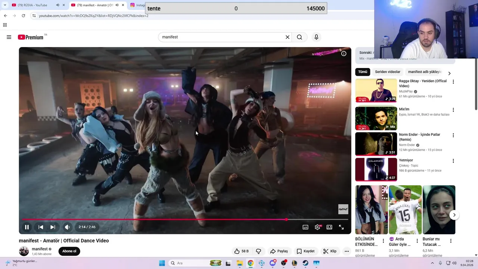Viewport: 478px width, 269px height.
Task: Open options for Ragga Oktay video
Action: (x=453, y=82)
